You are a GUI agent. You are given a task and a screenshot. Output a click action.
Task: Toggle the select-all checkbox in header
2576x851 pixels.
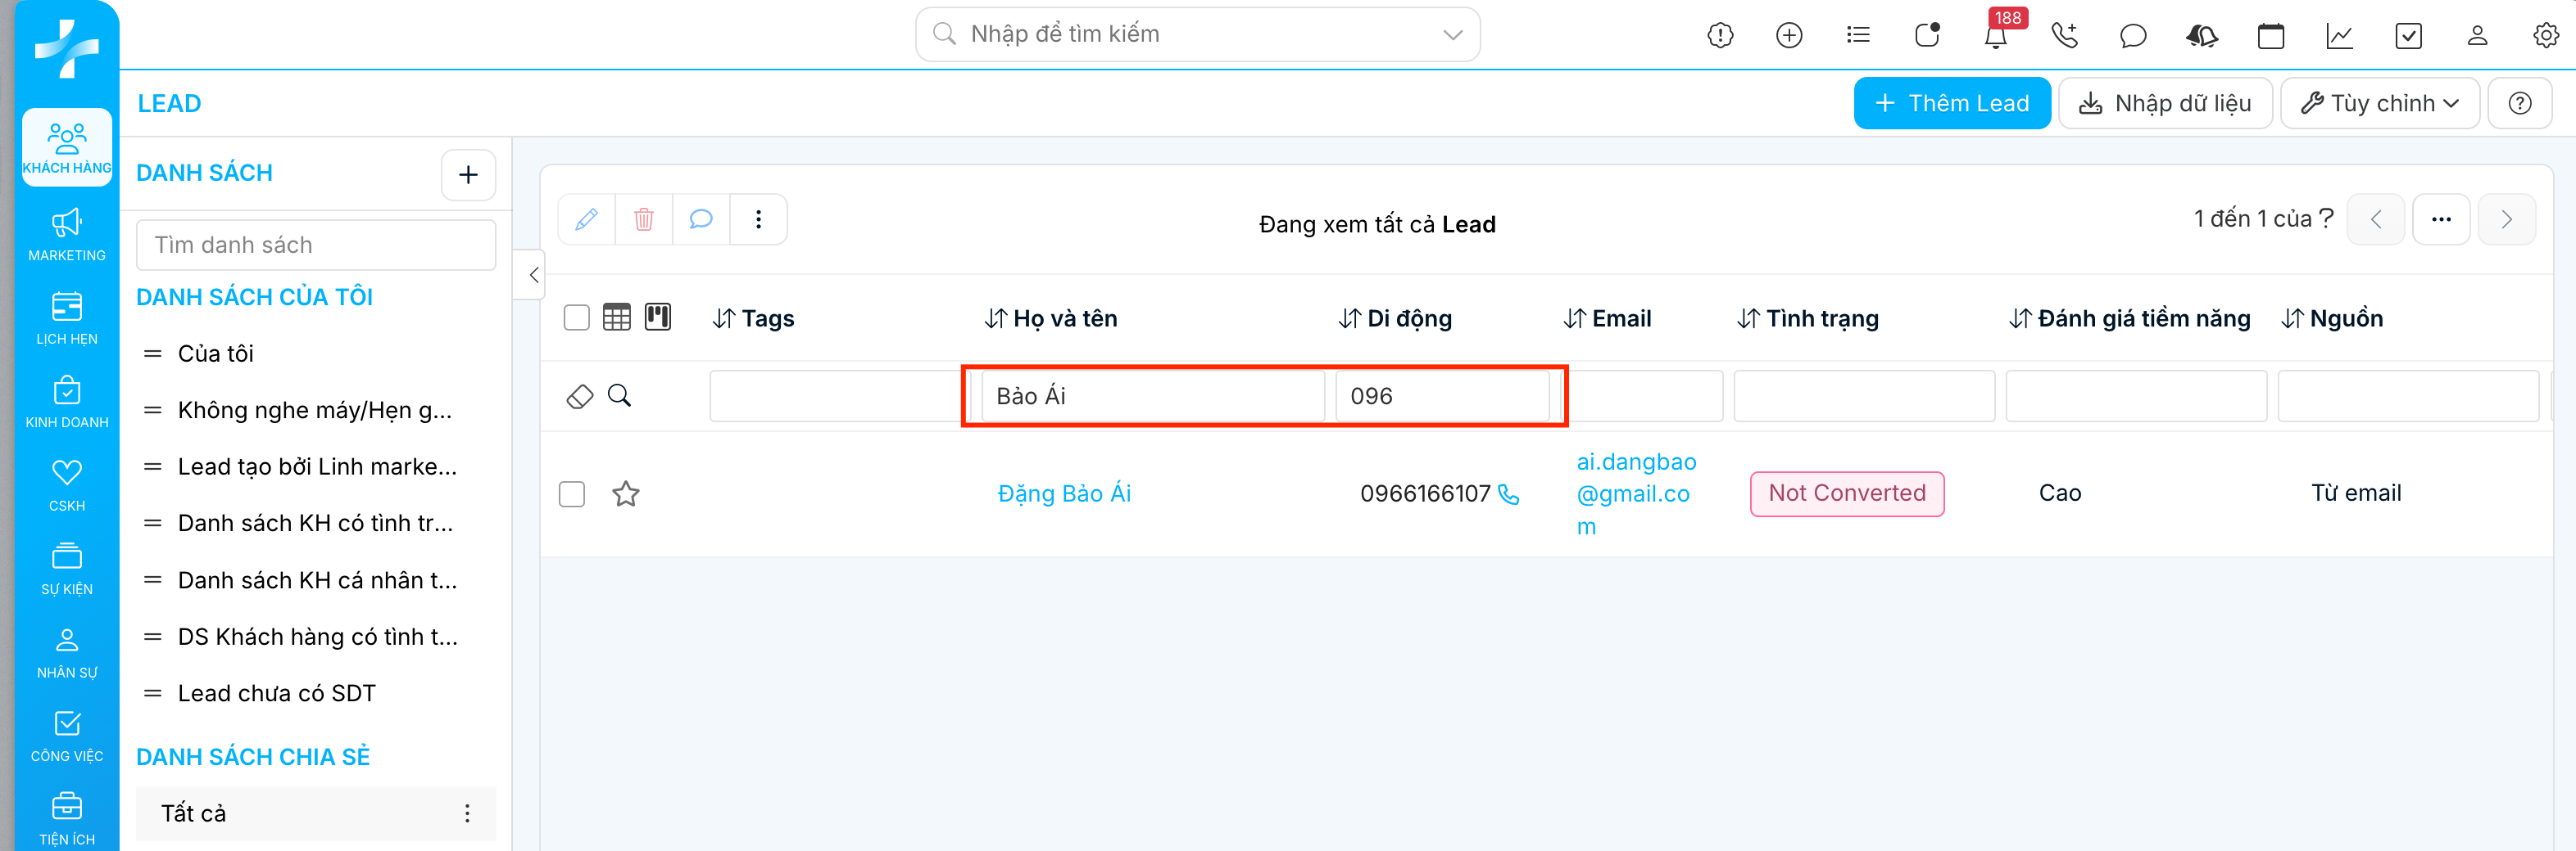pyautogui.click(x=577, y=317)
